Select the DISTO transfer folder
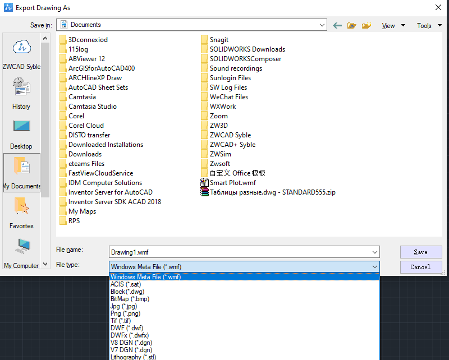This screenshot has height=360, width=449. 85,135
